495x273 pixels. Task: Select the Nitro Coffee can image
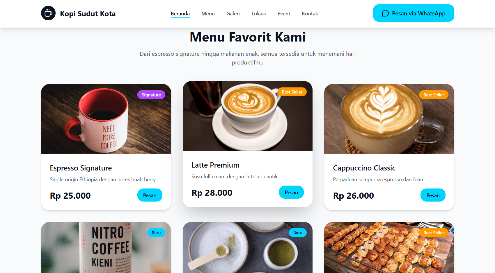tap(106, 247)
